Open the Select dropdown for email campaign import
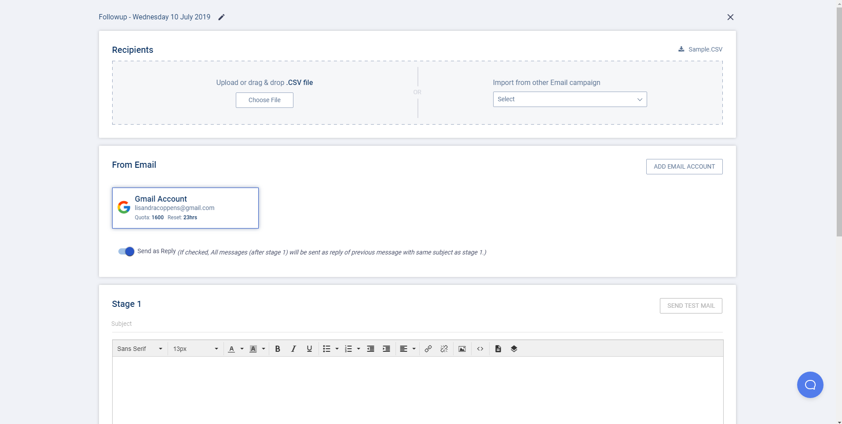Screen dimensions: 842x424 (570, 99)
